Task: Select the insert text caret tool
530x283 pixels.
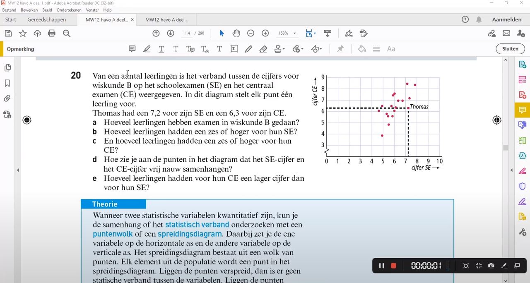Action: pyautogui.click(x=205, y=49)
